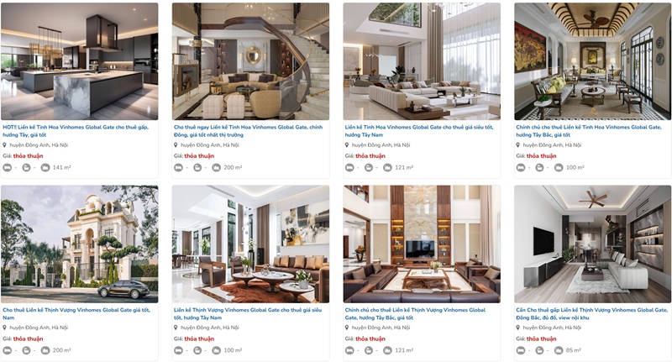Click location pin on the ceiling fan living room listing
This screenshot has height=362, width=672.
click(x=518, y=328)
